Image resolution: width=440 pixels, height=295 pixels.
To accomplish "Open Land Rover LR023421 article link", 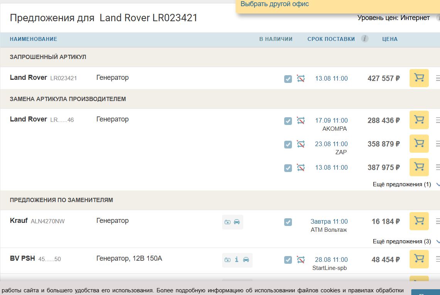I will click(63, 78).
